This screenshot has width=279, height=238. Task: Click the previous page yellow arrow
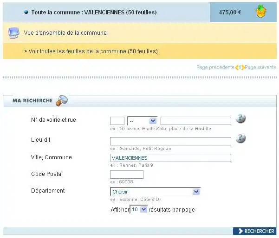237,68
